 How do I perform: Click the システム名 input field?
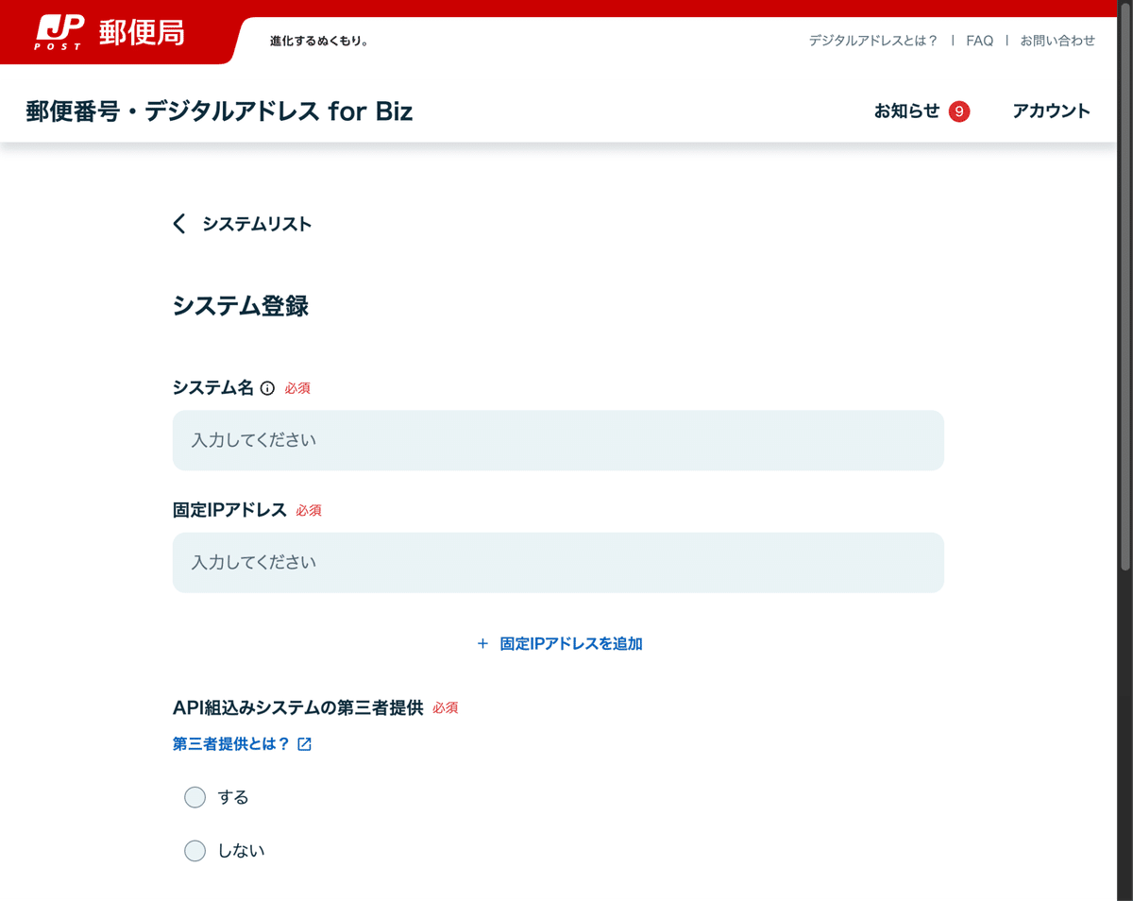point(557,440)
